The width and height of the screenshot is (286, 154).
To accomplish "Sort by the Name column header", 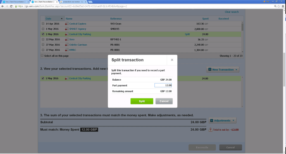I will tap(69, 19).
